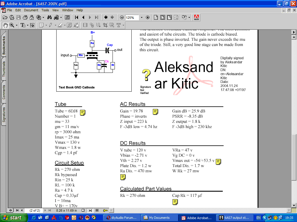
Task: Expand the pencil tool dropdown arrow
Action: pyautogui.click(x=55, y=25)
